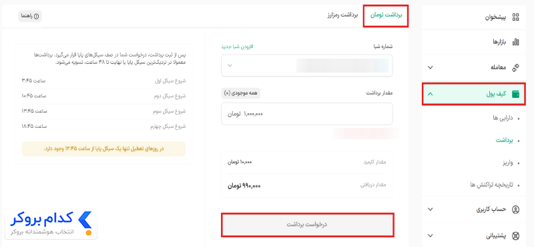Click the معامله trade icon

point(515,67)
